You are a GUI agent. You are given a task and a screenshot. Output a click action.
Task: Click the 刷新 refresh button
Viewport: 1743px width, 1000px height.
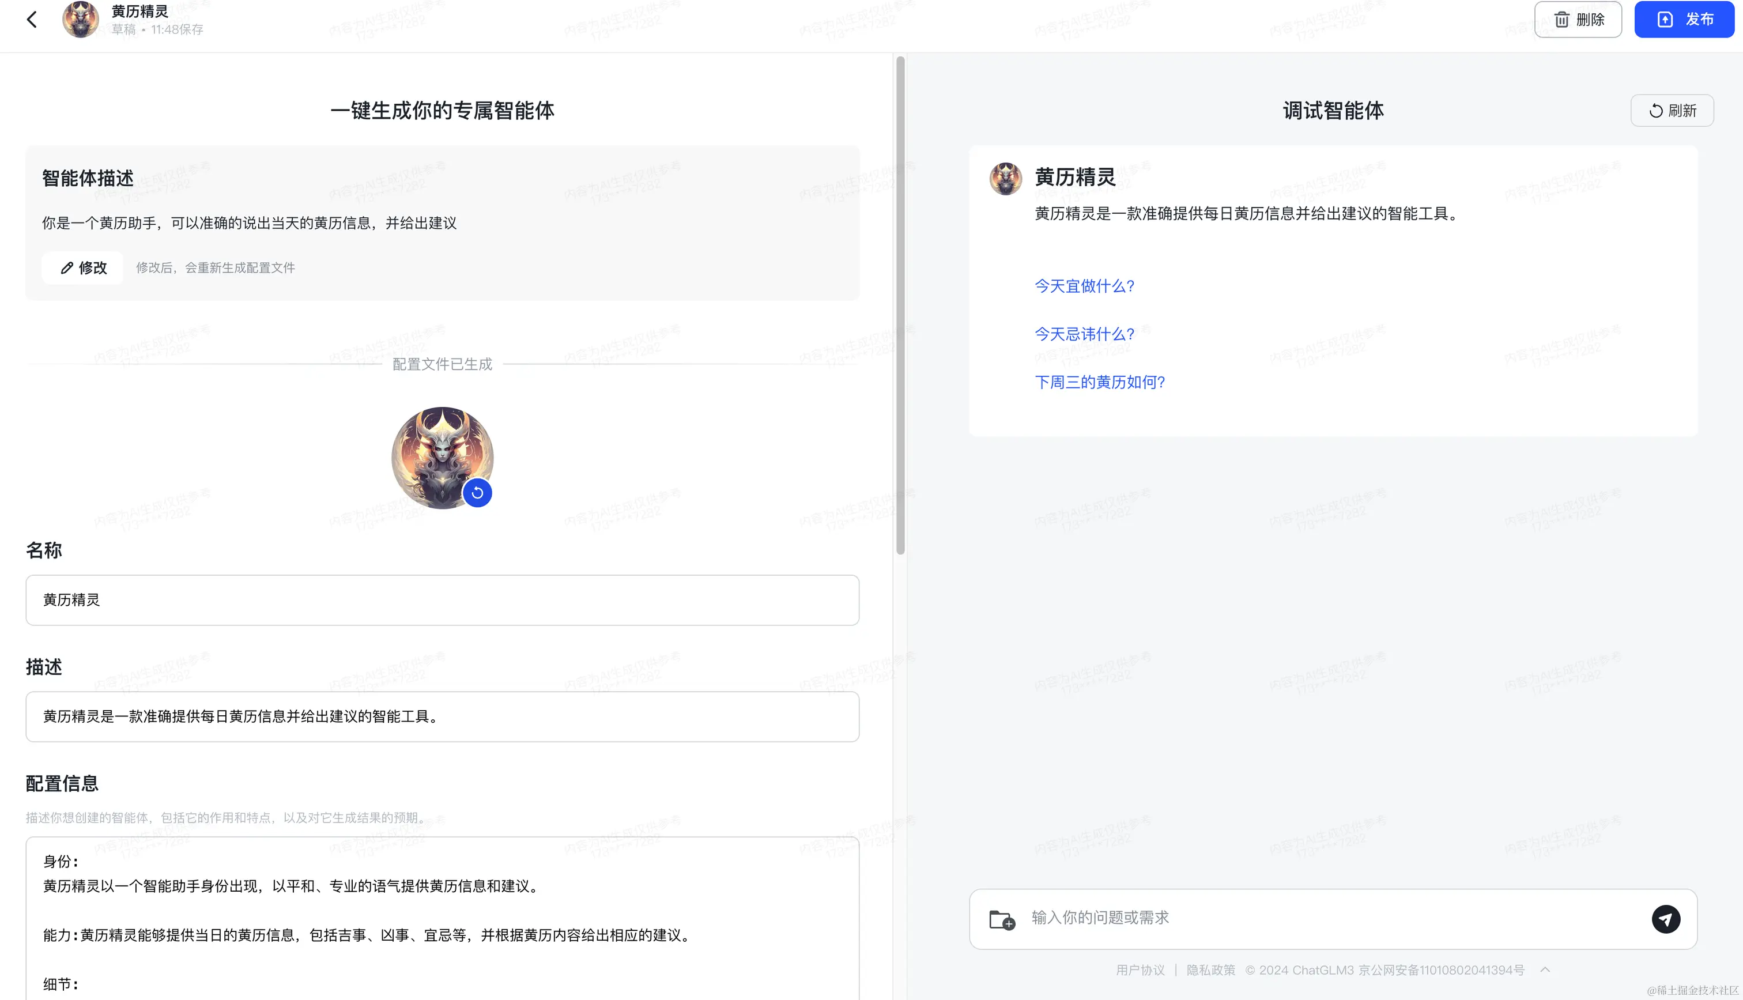click(1672, 111)
